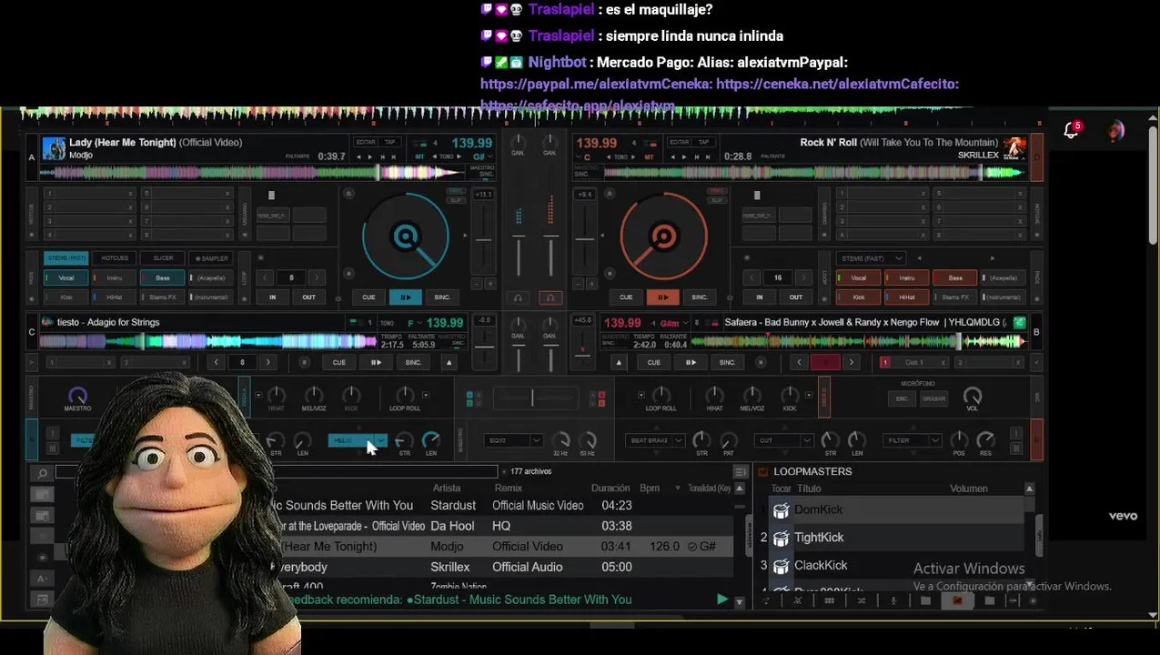Open the user profile avatar at top right
Screen dimensions: 1160x655
[1116, 131]
